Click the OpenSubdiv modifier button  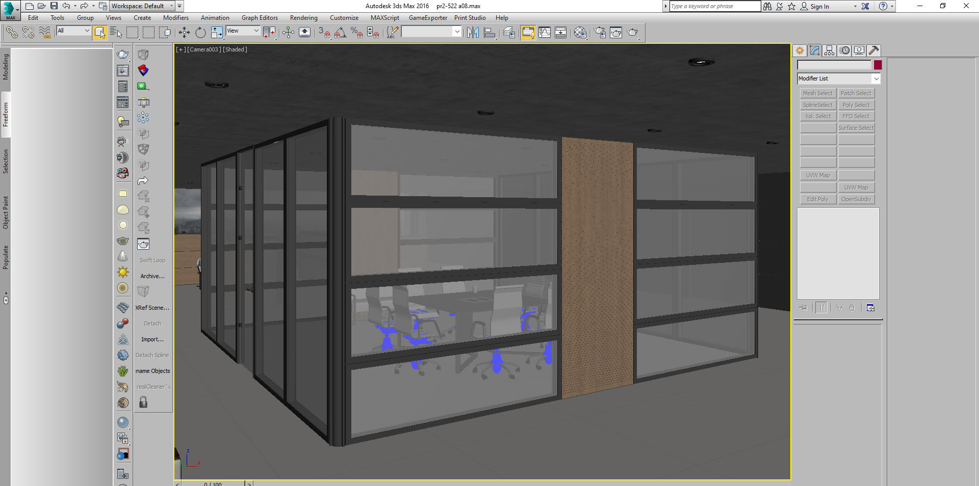[856, 199]
